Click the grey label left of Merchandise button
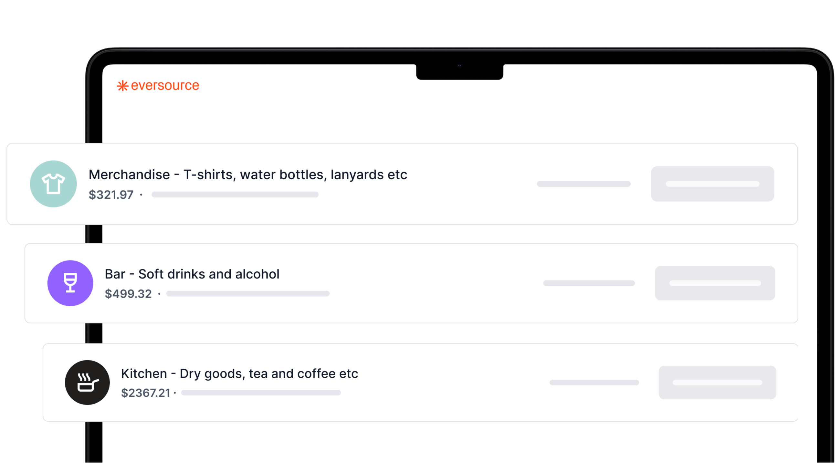This screenshot has width=840, height=463. pyautogui.click(x=584, y=184)
